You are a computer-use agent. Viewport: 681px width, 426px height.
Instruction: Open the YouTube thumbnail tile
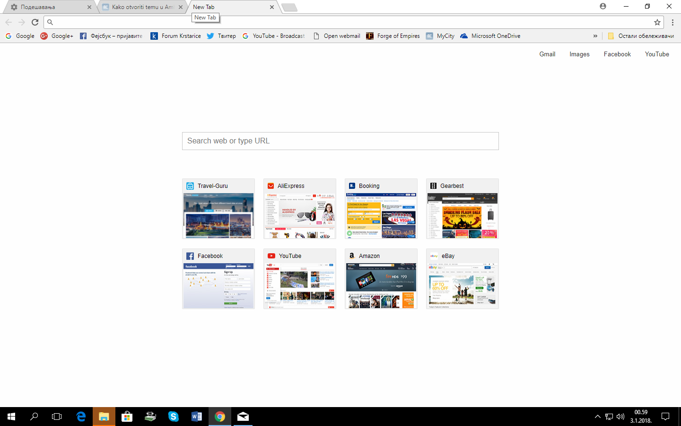point(300,279)
